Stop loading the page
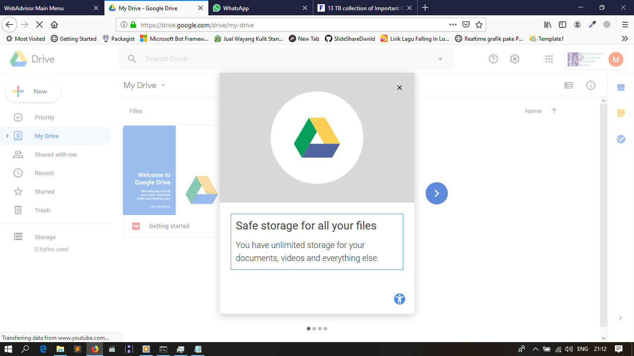This screenshot has height=356, width=634. point(39,25)
